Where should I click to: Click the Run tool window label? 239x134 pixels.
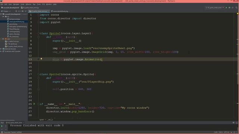pyautogui.click(x=2, y=122)
